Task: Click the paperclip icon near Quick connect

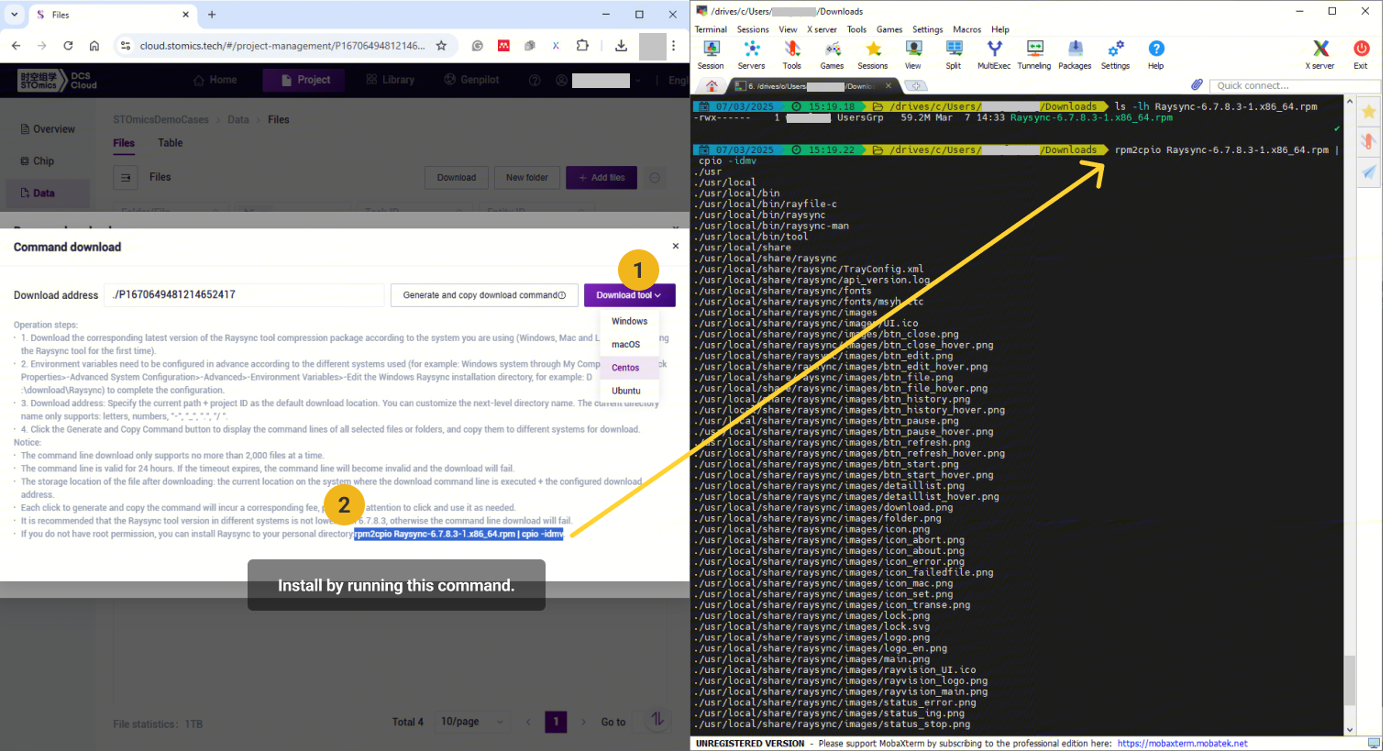Action: point(1197,84)
